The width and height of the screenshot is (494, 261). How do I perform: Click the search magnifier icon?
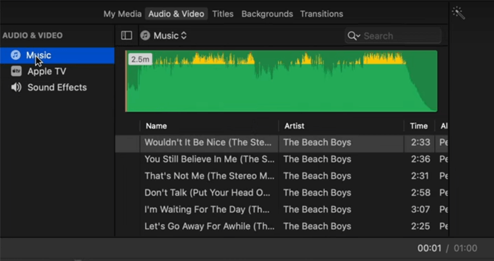354,36
